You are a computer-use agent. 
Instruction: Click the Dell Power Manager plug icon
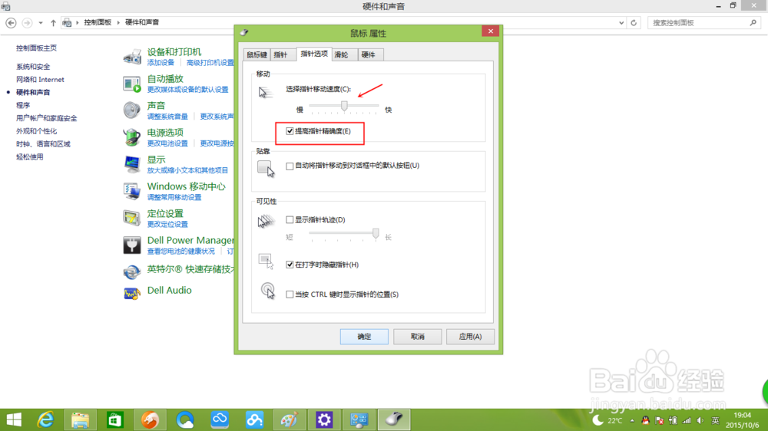coord(132,245)
